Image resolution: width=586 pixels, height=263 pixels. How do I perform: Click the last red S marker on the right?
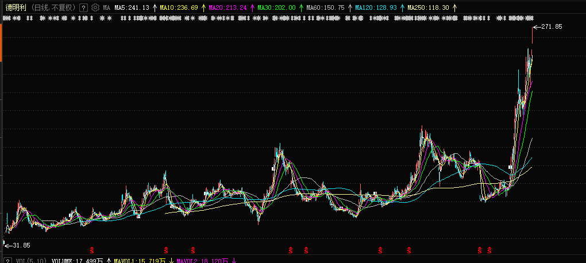489,250
